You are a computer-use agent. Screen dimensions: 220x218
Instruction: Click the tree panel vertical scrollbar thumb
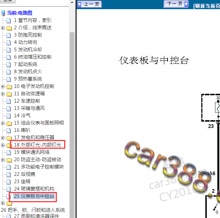coord(72,125)
